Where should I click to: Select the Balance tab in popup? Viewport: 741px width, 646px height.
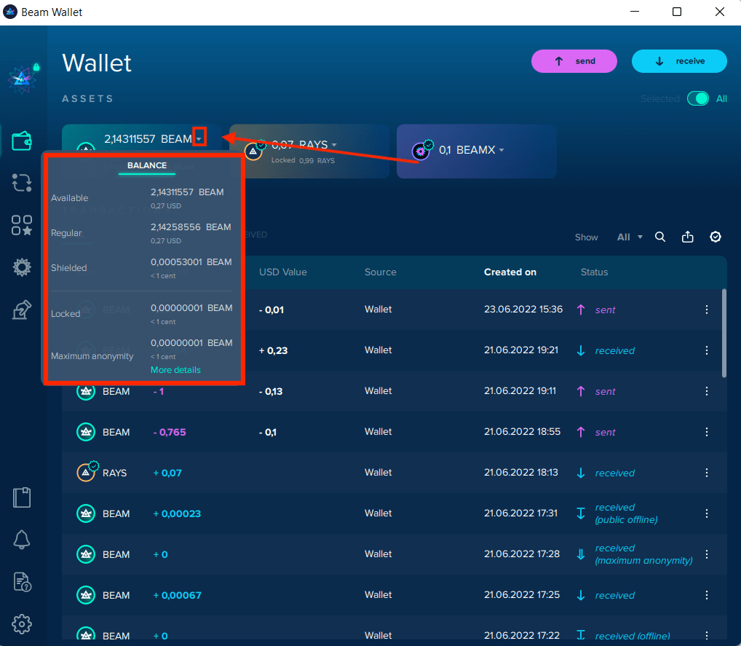click(147, 165)
